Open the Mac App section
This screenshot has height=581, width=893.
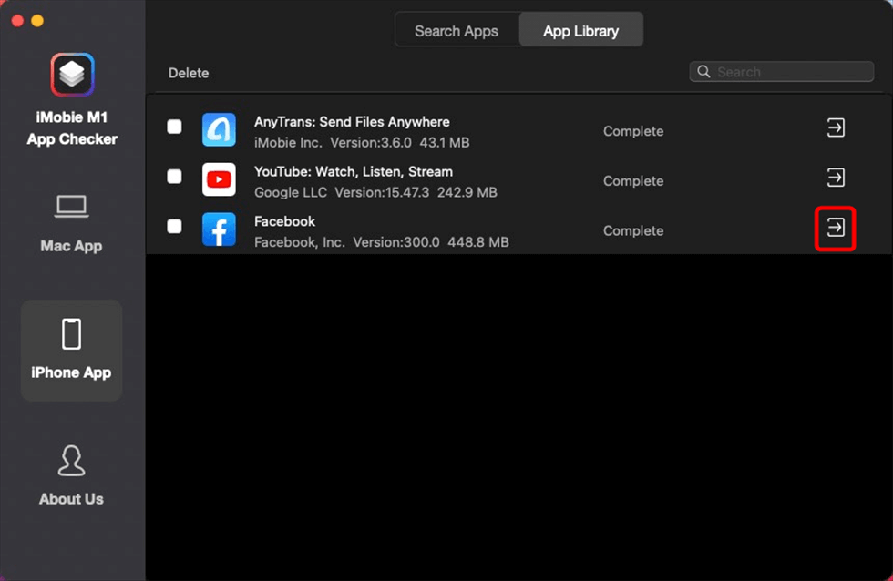71,223
